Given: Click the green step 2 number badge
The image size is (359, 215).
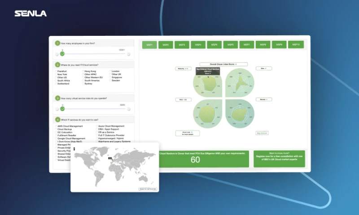Looking at the screenshot, I should click(57, 65).
